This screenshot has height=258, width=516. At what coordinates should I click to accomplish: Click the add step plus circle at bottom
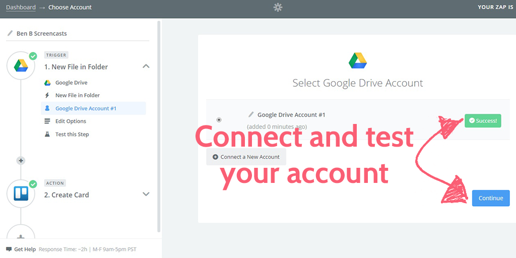[21, 236]
